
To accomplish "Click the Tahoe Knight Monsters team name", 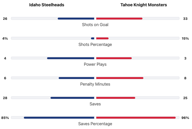I will tap(143, 5).
